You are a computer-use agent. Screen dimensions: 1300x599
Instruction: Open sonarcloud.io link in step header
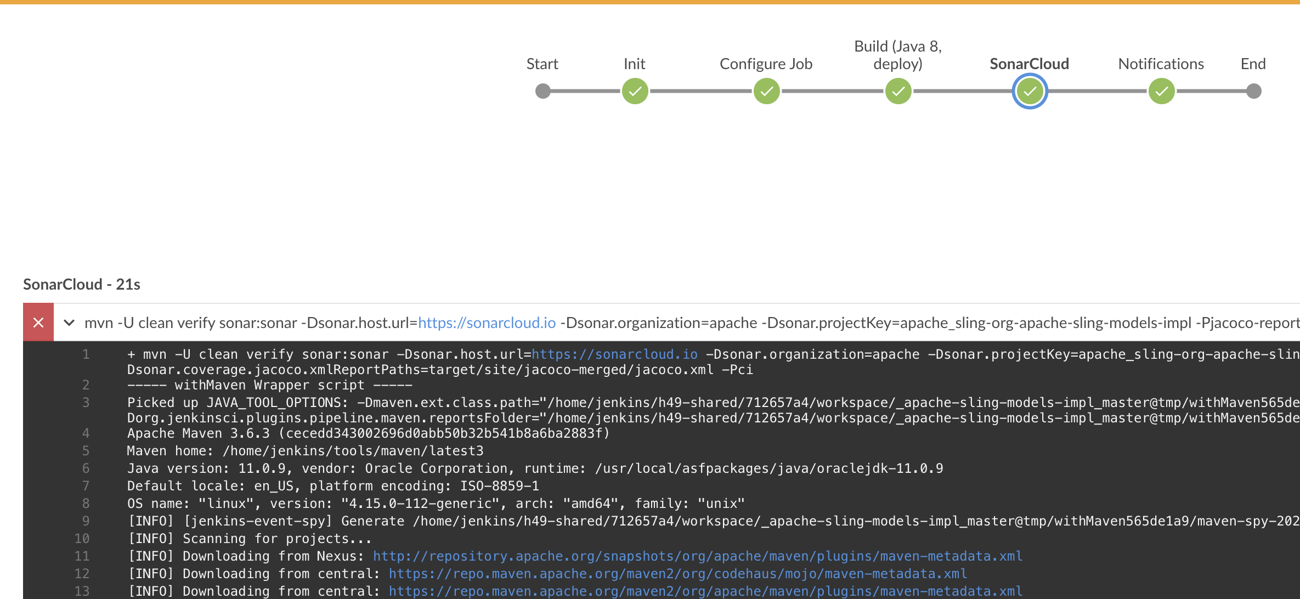[x=487, y=323]
